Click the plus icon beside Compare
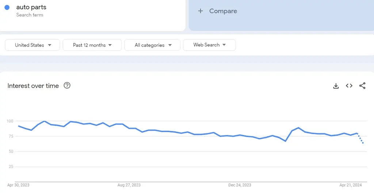 click(200, 11)
